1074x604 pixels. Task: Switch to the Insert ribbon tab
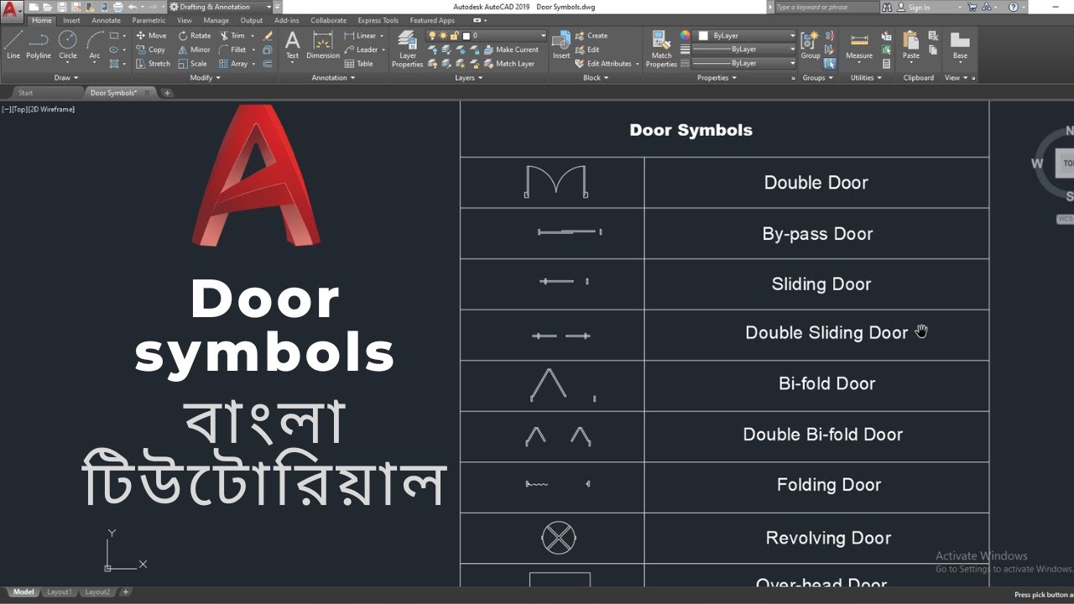pos(72,20)
